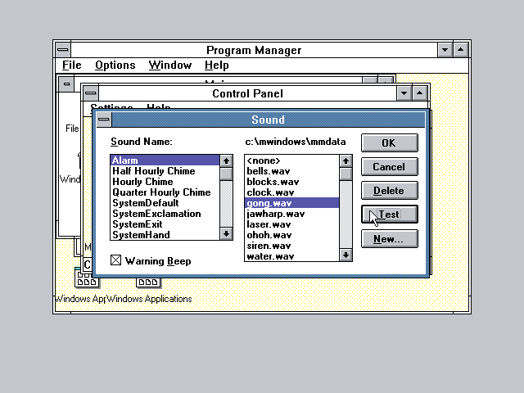Click the Delete button
Image resolution: width=524 pixels, height=393 pixels.
[x=390, y=191]
